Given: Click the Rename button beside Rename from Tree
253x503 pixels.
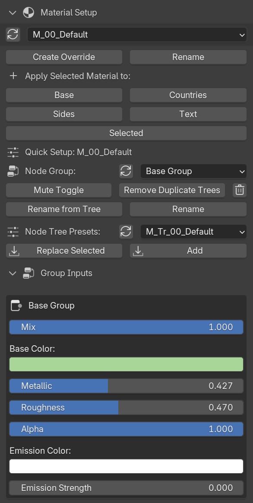Looking at the screenshot, I should (188, 209).
